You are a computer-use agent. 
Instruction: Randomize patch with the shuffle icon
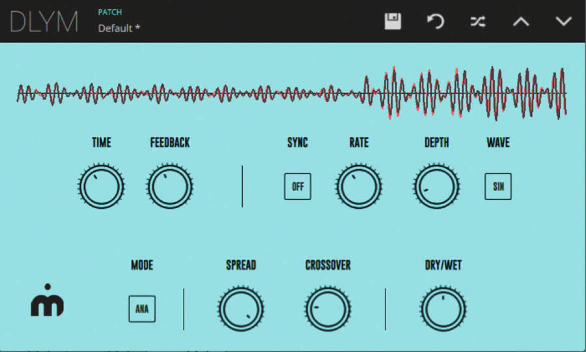click(x=478, y=22)
